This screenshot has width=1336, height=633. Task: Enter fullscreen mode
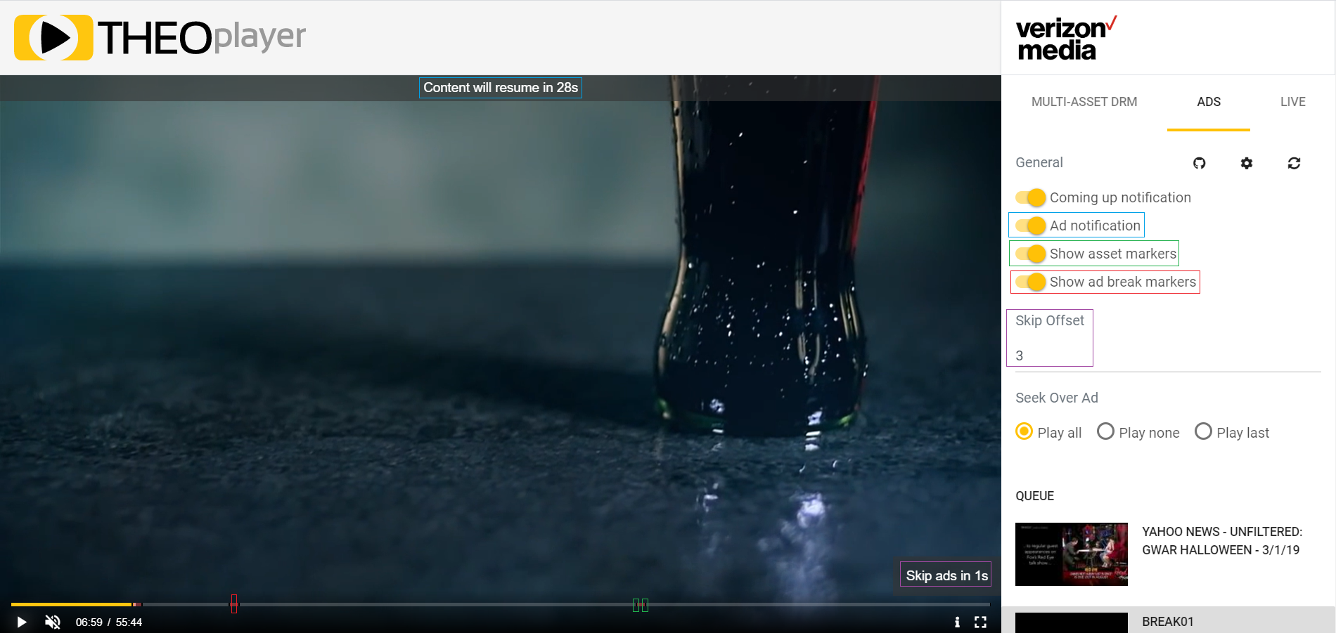(980, 622)
